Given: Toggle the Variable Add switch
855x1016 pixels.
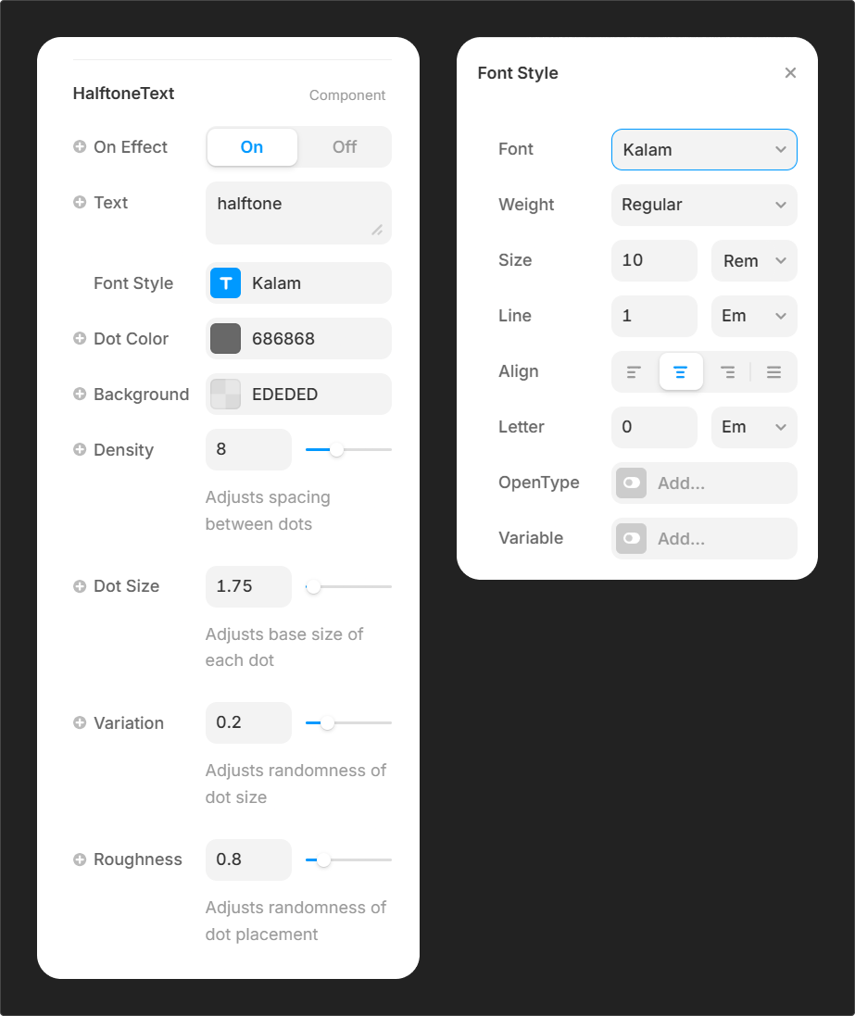Looking at the screenshot, I should 632,539.
